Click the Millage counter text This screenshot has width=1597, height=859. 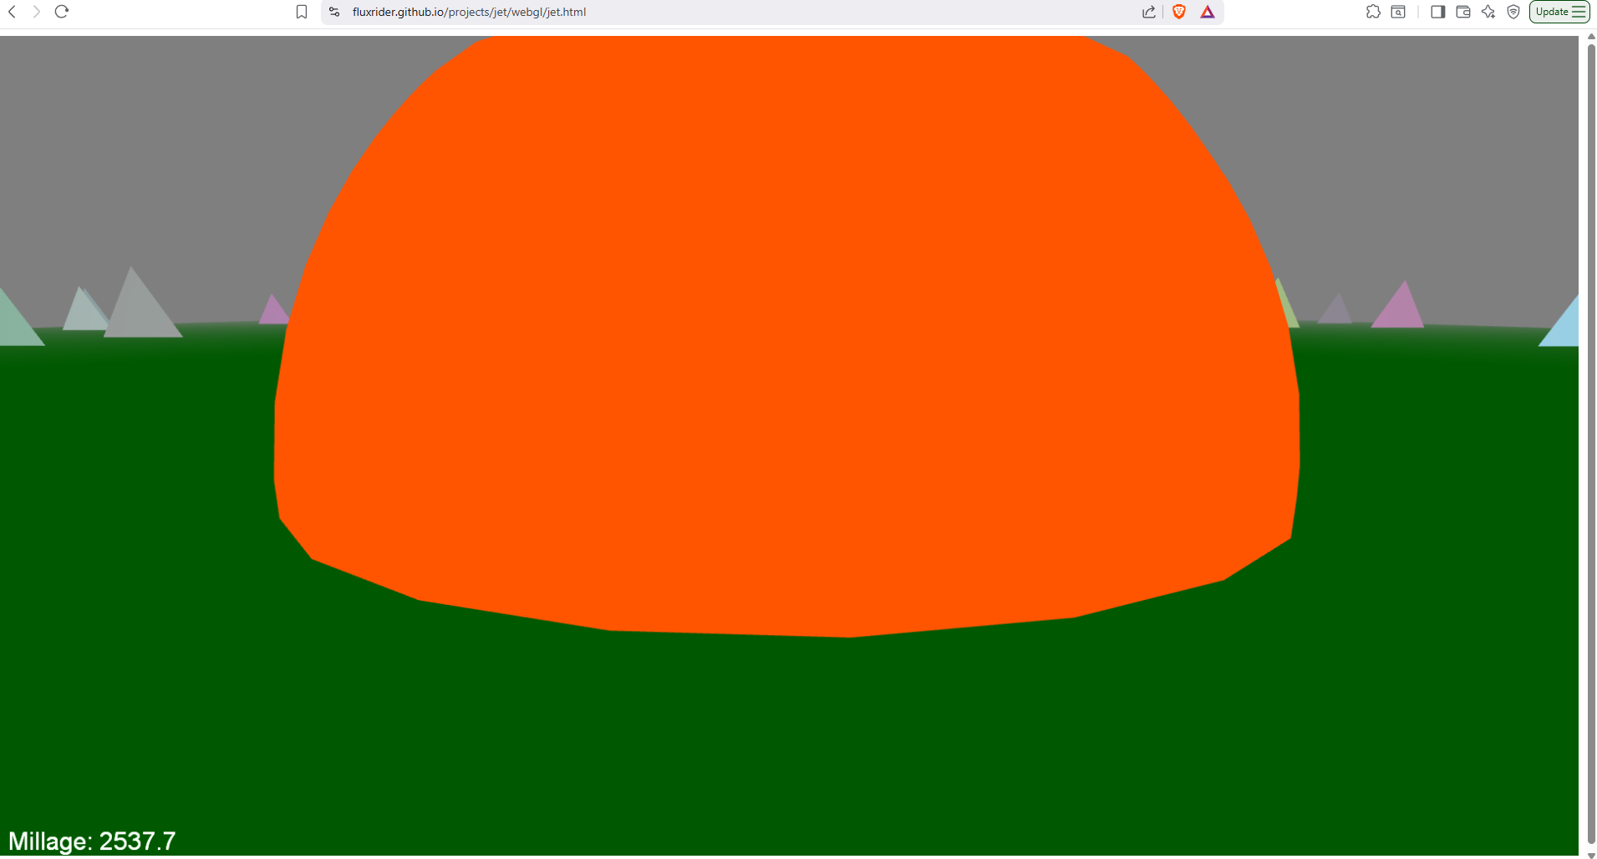92,841
